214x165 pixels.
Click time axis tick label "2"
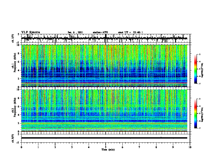(55, 147)
